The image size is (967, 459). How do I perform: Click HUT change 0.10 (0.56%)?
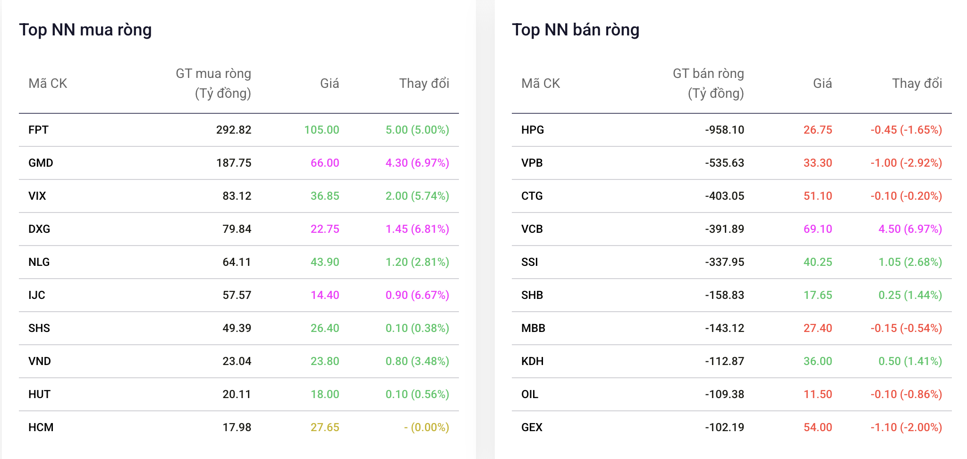coord(417,394)
